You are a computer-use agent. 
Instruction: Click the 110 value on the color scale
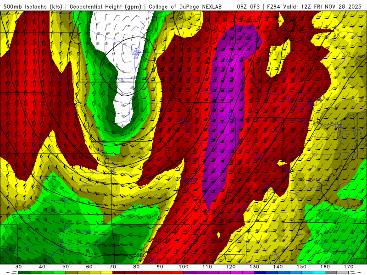[207, 267]
